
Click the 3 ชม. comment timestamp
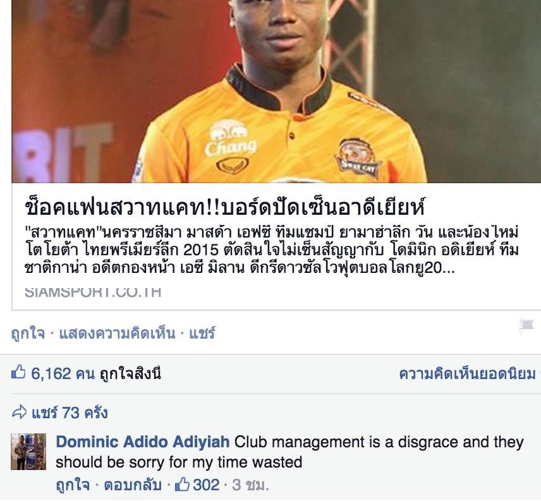pos(250,485)
